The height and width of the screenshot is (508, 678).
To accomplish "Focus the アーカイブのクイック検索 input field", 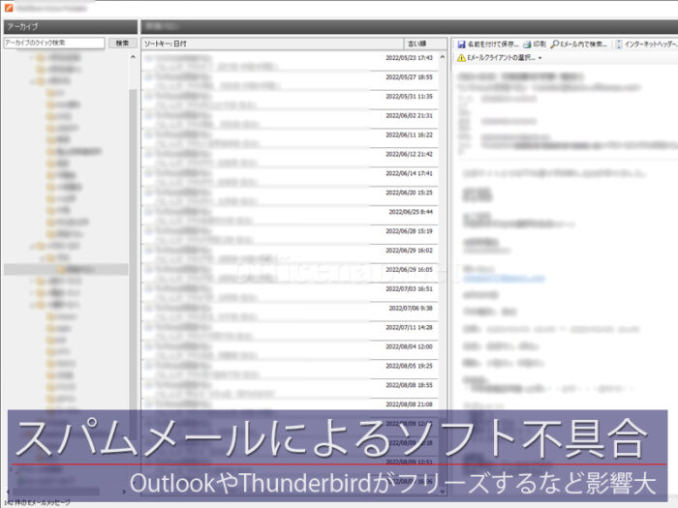I will coord(54,43).
